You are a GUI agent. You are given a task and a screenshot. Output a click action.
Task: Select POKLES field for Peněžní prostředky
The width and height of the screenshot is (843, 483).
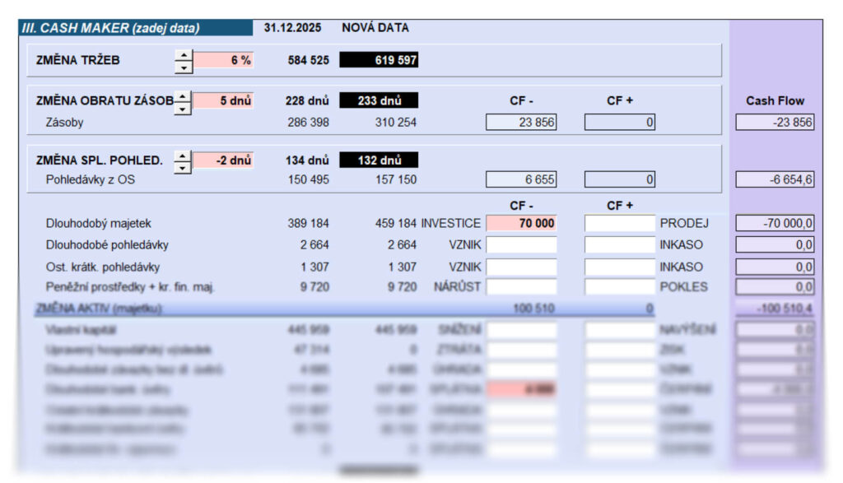point(620,287)
